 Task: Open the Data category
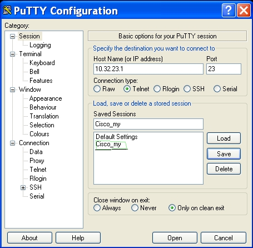click(36, 152)
